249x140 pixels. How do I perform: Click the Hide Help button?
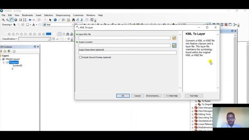(x=172, y=96)
